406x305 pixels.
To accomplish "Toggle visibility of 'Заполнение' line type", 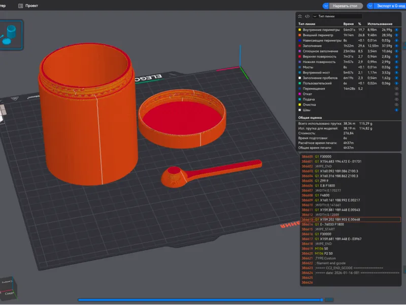I will click(x=396, y=46).
